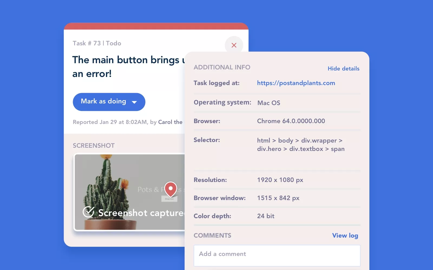Focus the Add a comment field
The width and height of the screenshot is (433, 270).
(277, 255)
